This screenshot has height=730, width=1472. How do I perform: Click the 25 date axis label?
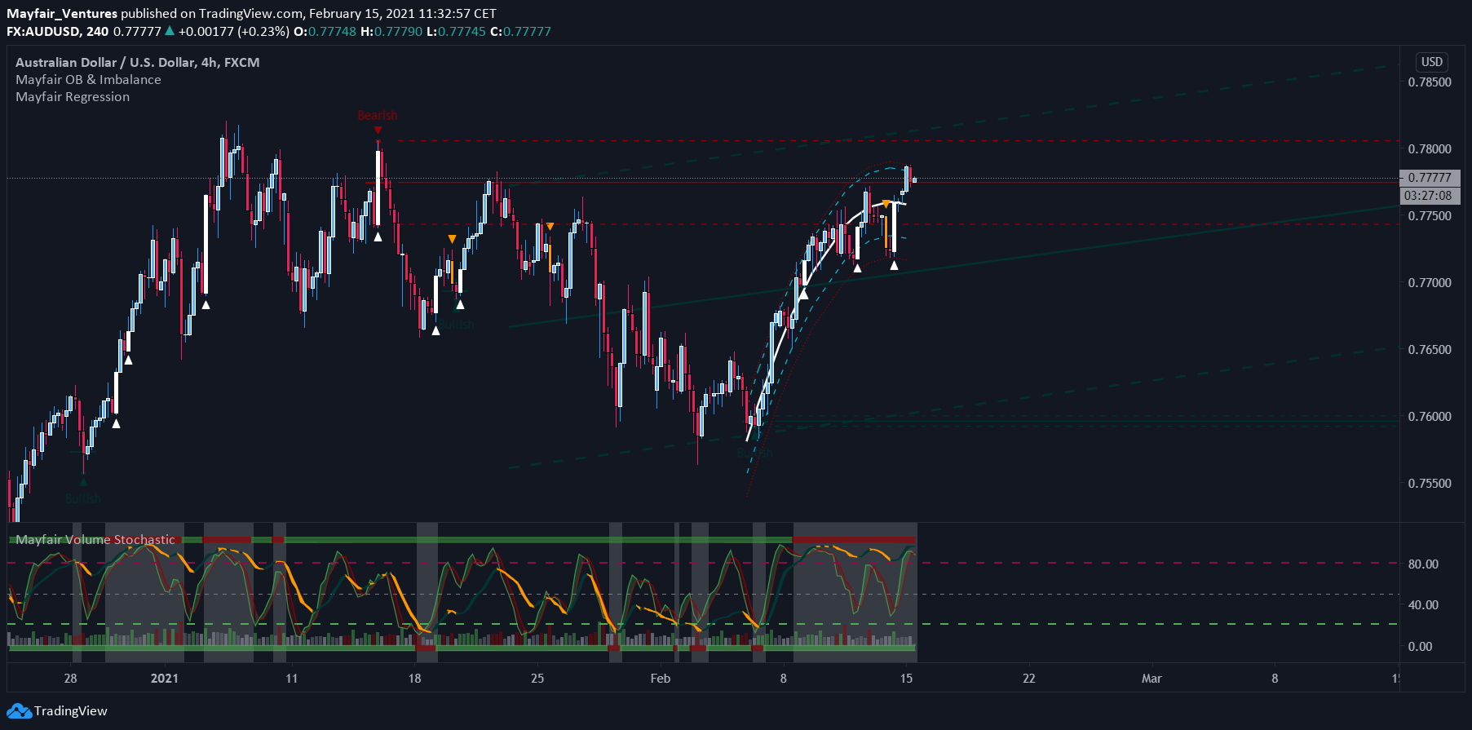pyautogui.click(x=537, y=678)
